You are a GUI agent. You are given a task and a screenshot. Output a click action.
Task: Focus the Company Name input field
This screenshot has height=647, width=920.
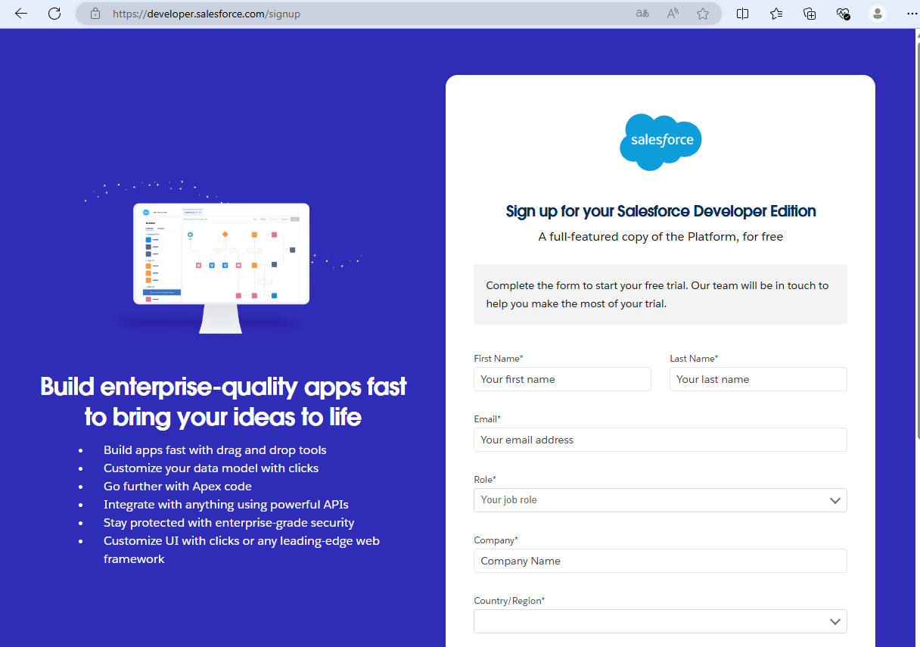[660, 561]
